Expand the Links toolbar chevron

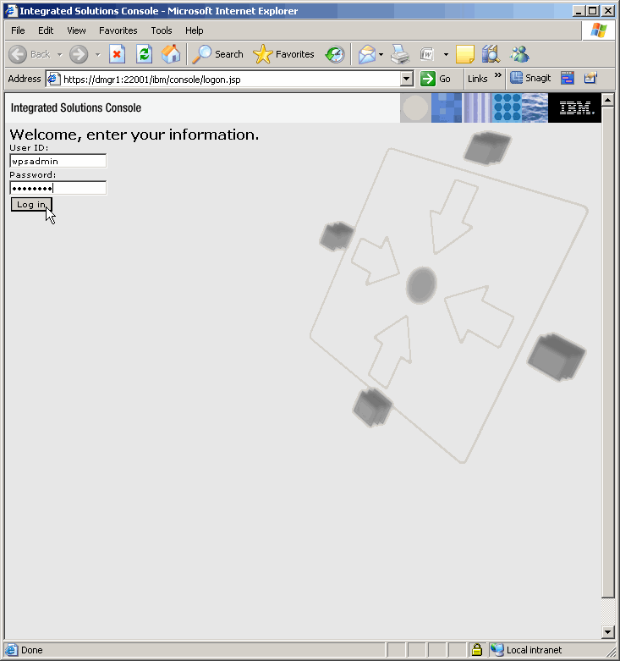click(x=497, y=76)
